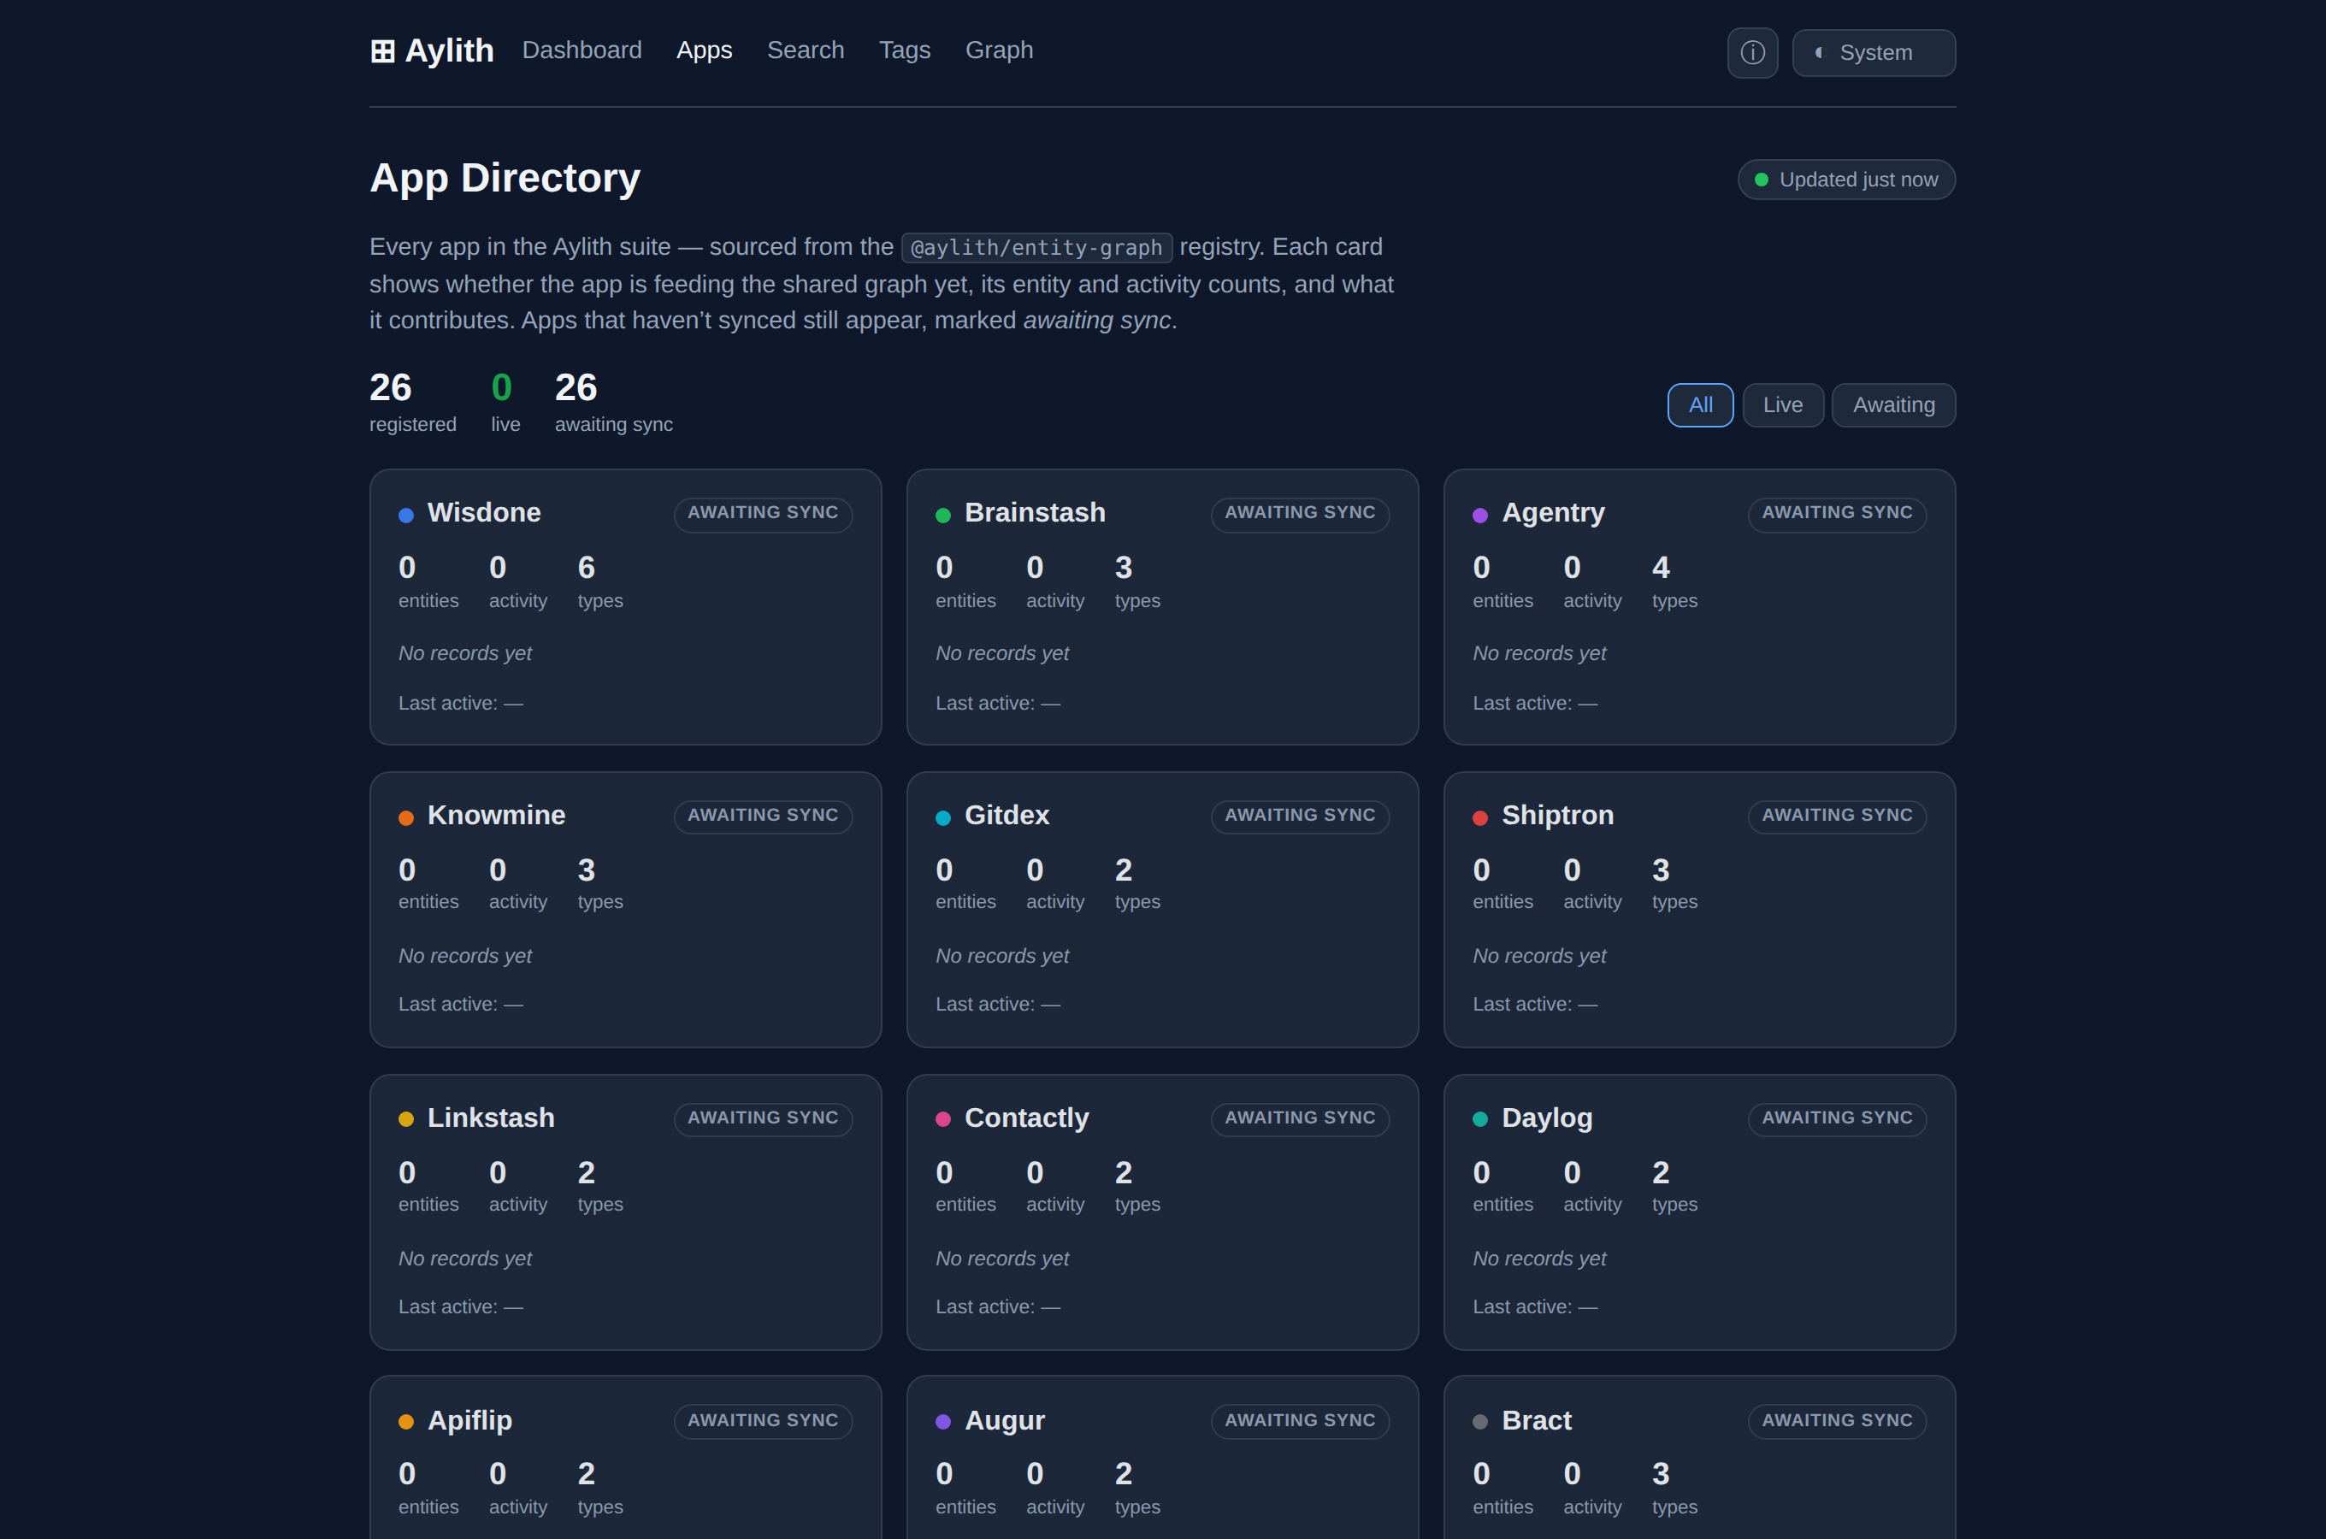This screenshot has height=1539, width=2326.
Task: Click the green status dot in Updated badge
Action: tap(1761, 180)
